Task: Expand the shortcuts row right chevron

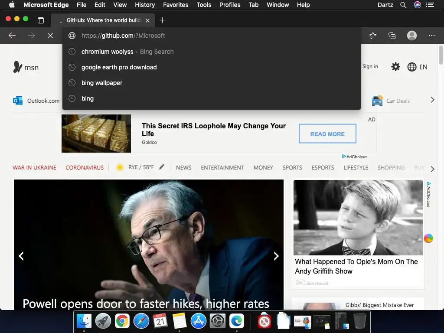Action: tap(432, 100)
